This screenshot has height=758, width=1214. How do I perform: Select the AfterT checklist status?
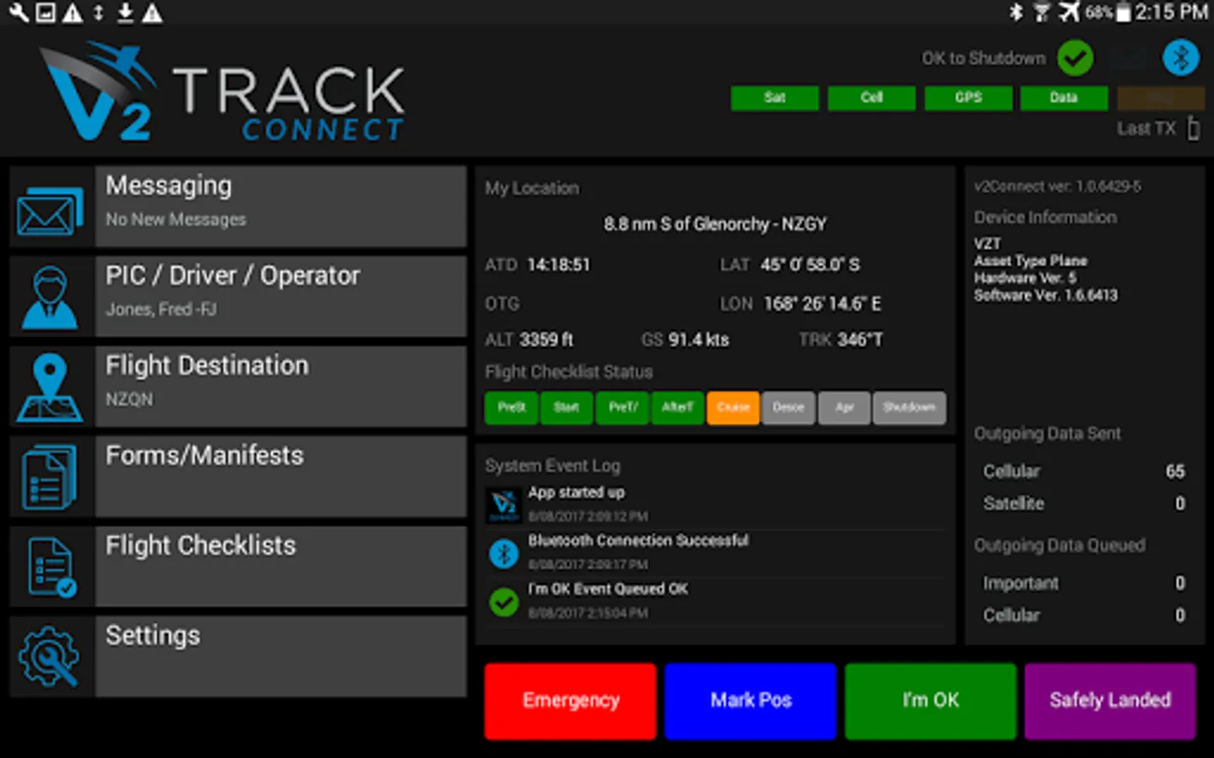(x=677, y=408)
